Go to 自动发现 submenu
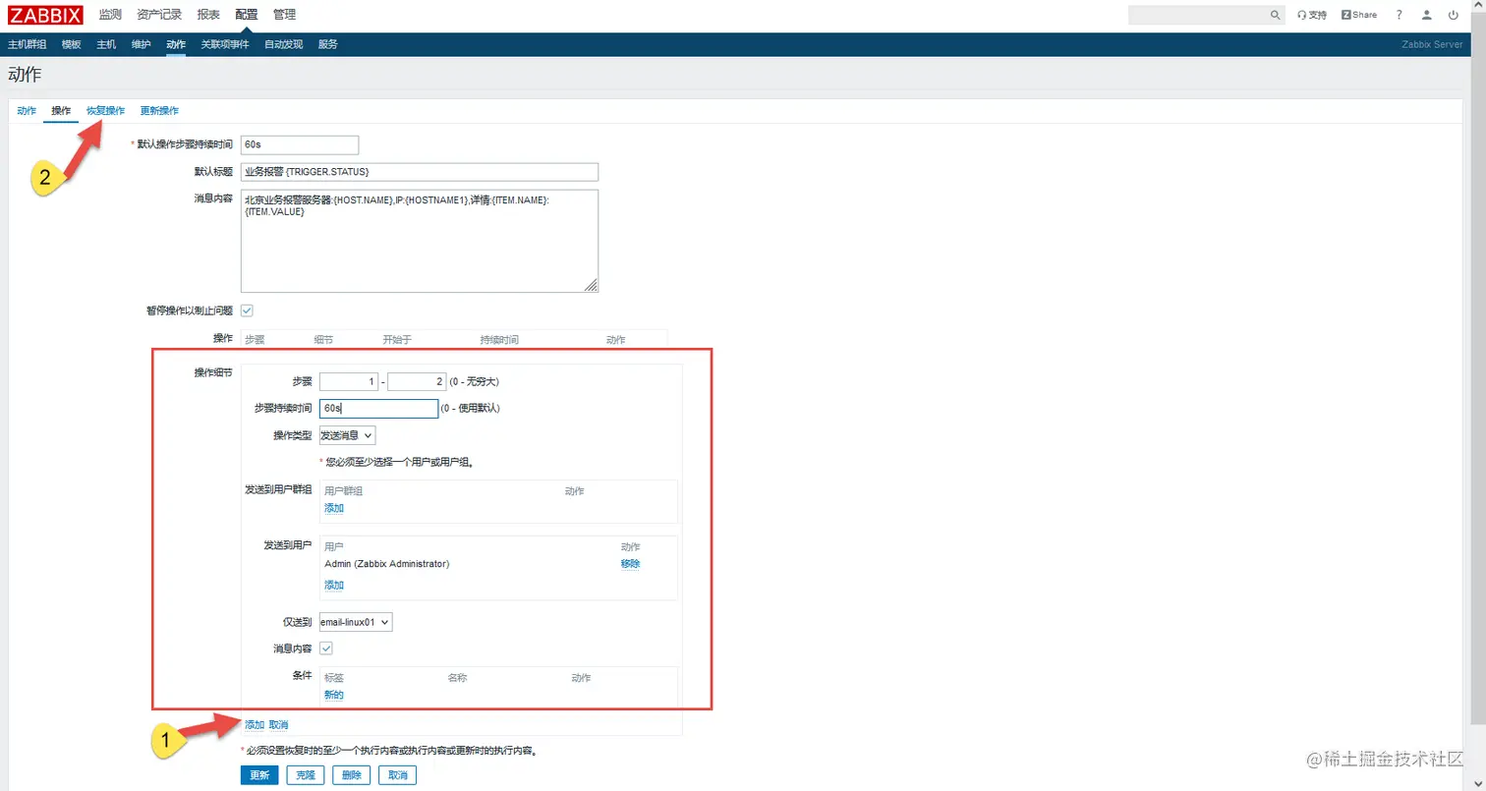The height and width of the screenshot is (791, 1486). (x=283, y=44)
